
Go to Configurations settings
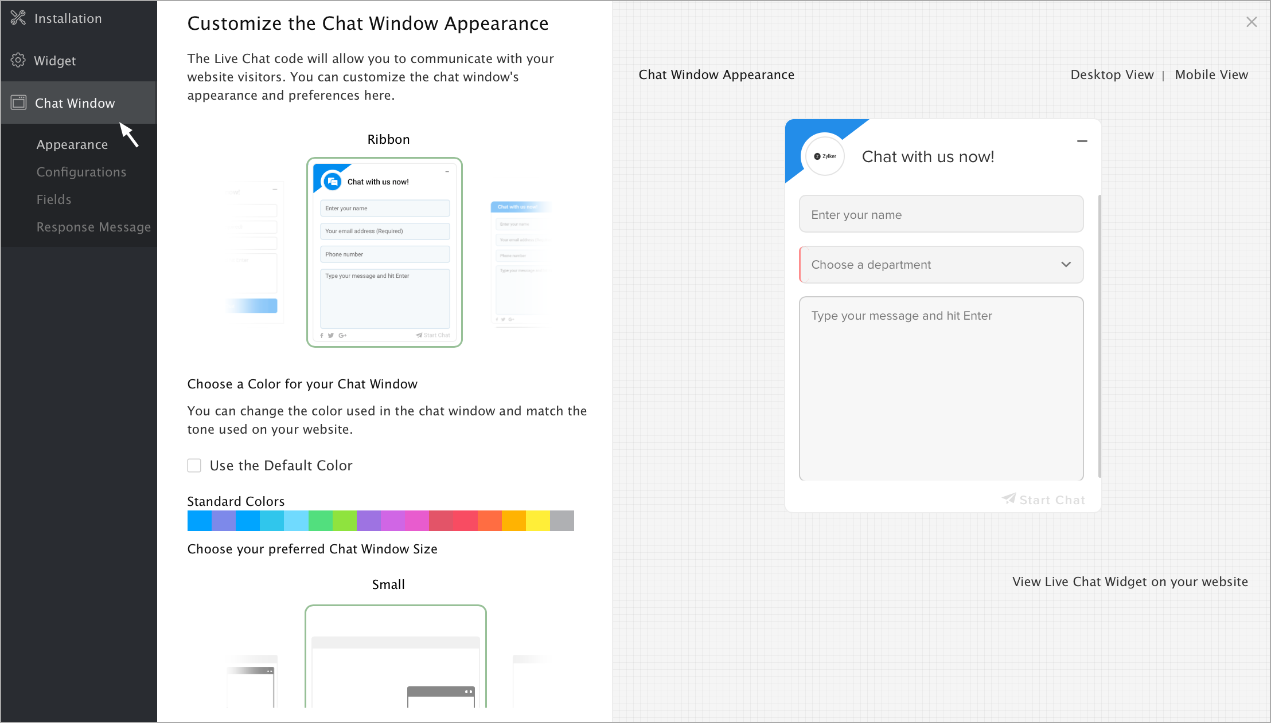[x=81, y=172]
